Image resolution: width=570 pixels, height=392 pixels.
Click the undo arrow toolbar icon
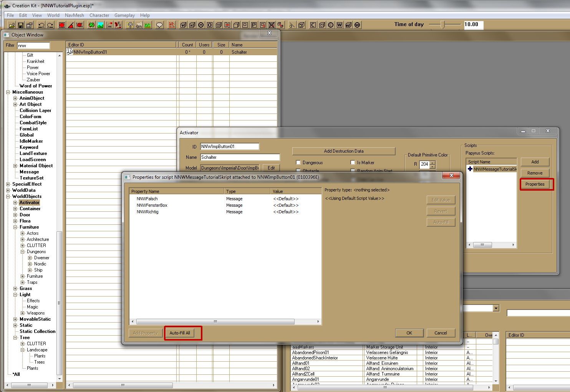click(41, 25)
